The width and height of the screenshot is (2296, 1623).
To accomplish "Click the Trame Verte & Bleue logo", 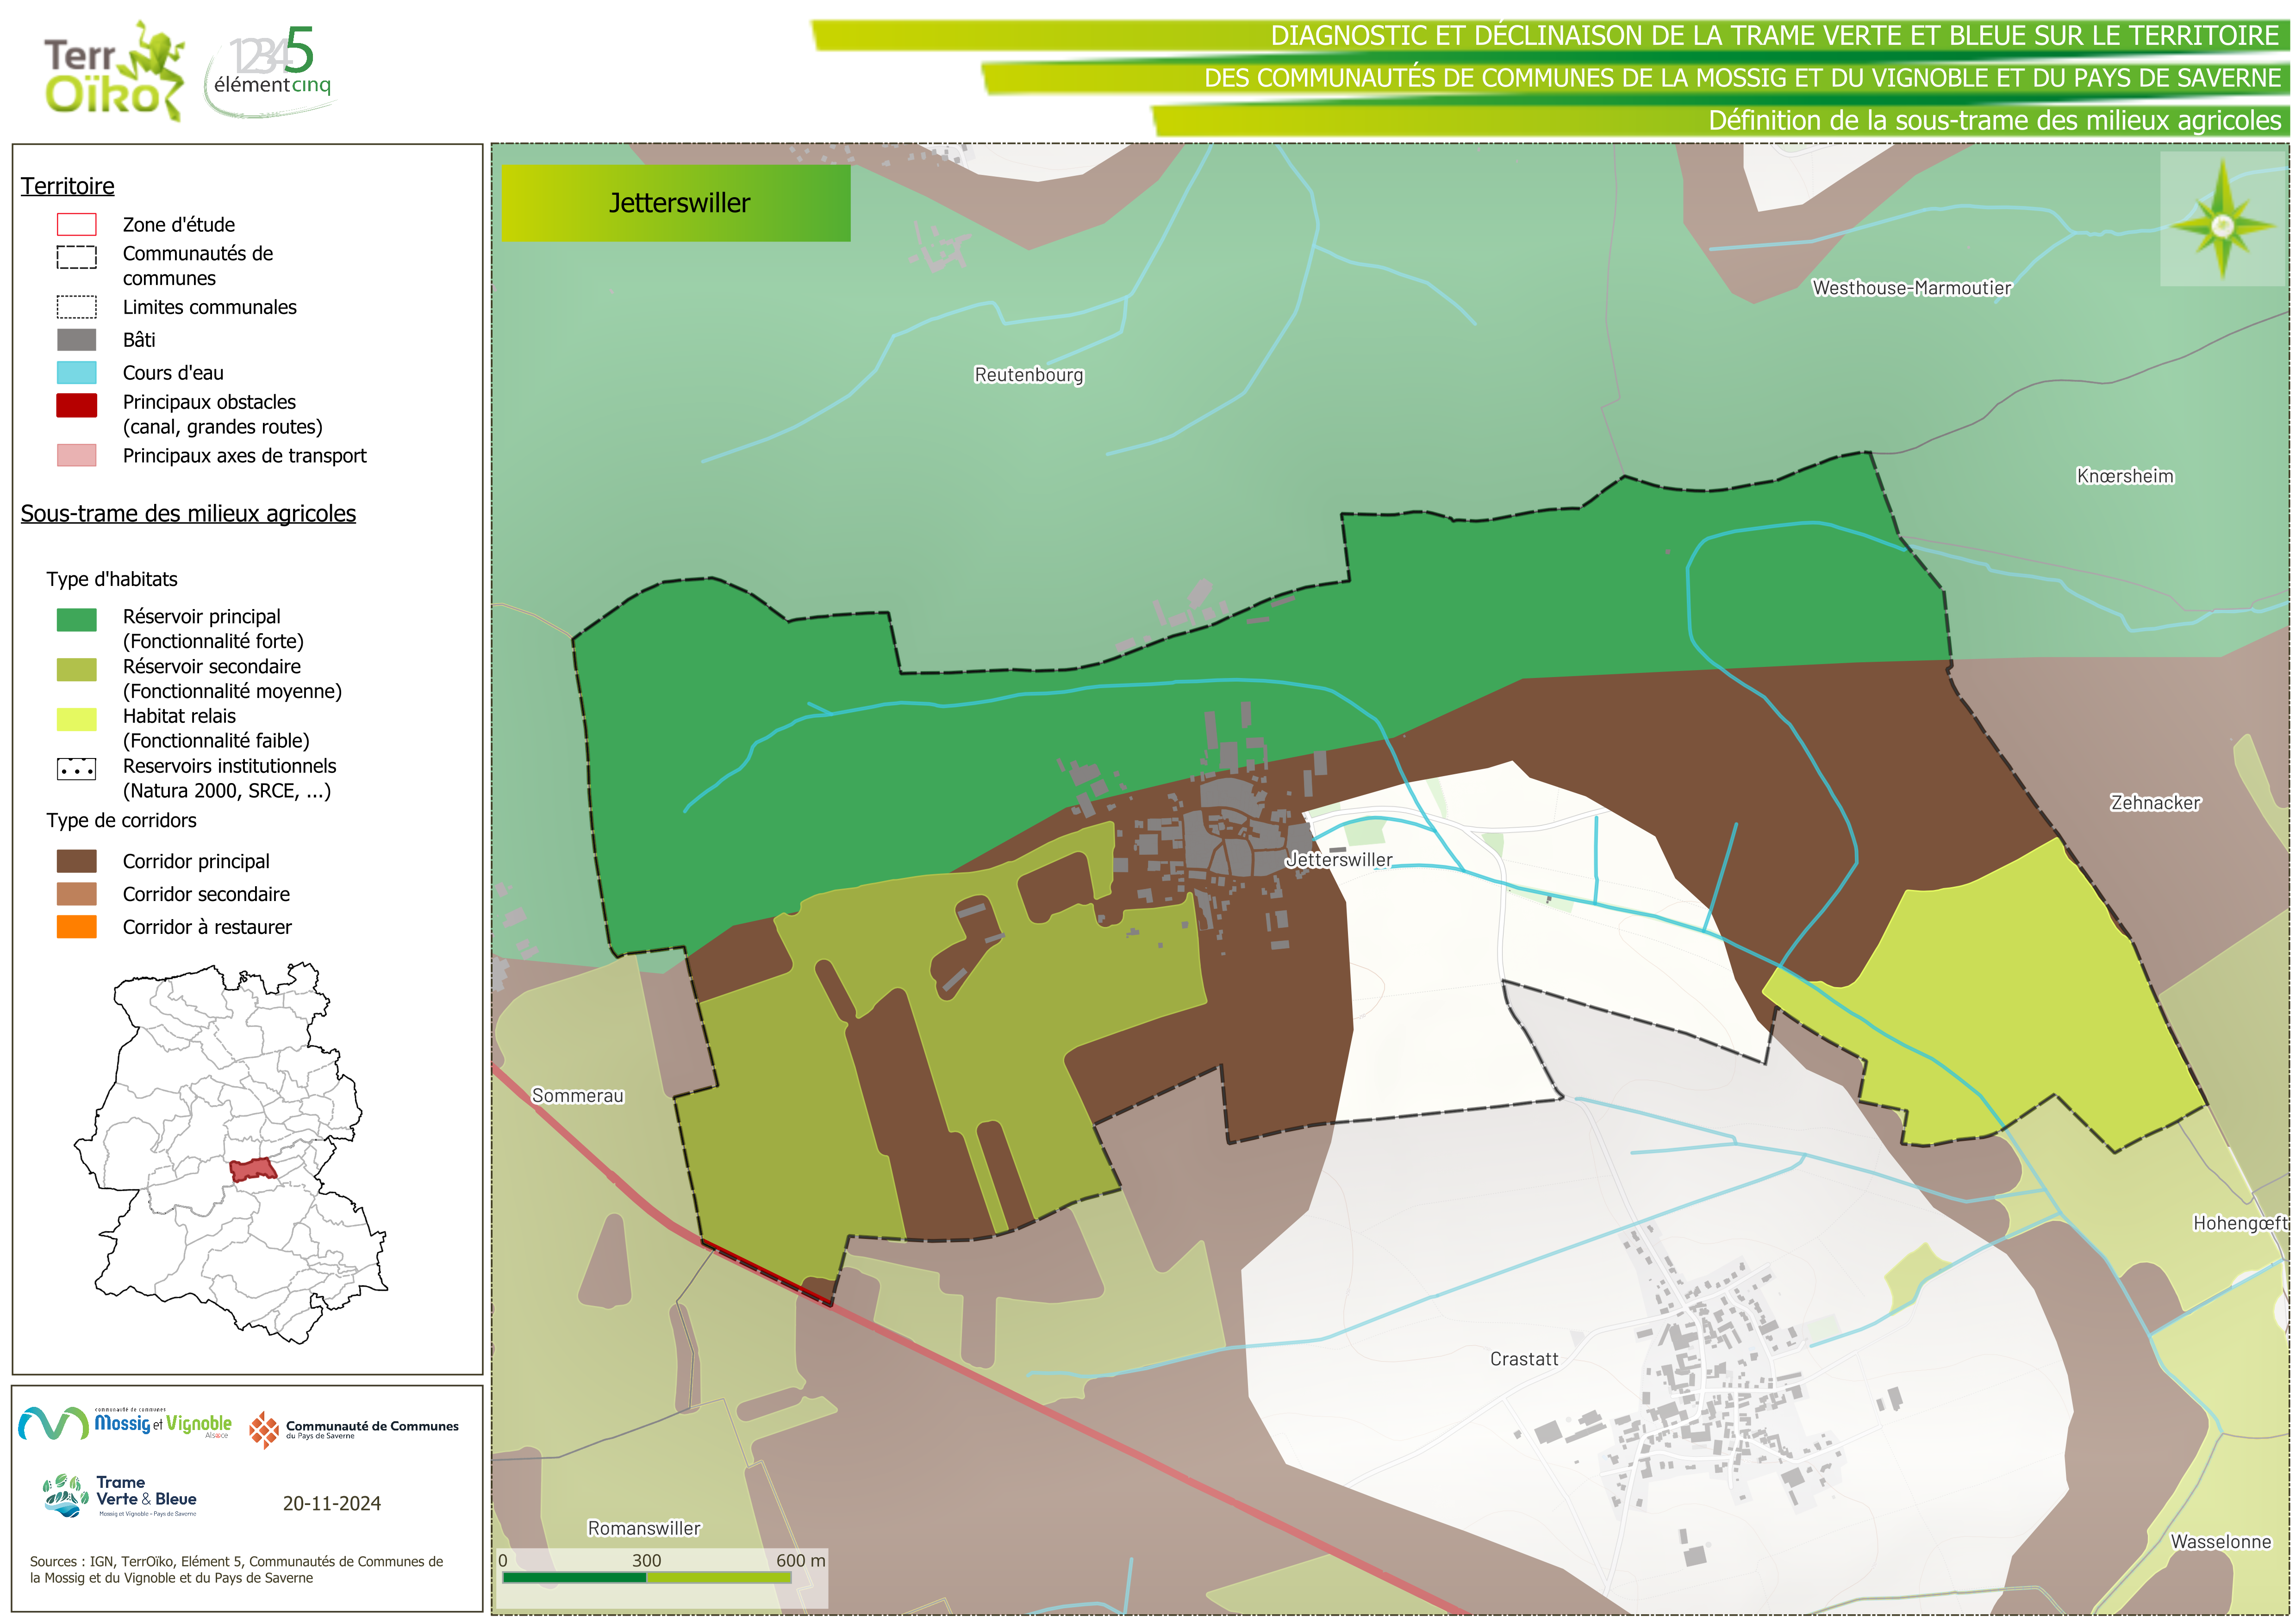I will (x=120, y=1496).
